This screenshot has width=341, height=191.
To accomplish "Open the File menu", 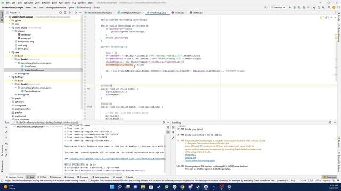I will tap(7, 3).
